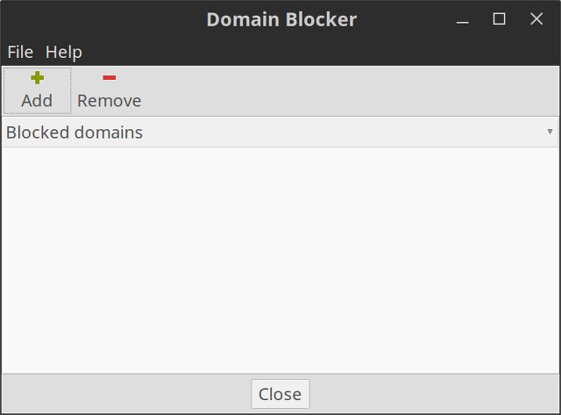Click empty toolbar space right of Remove
The image size is (561, 415).
click(x=351, y=90)
